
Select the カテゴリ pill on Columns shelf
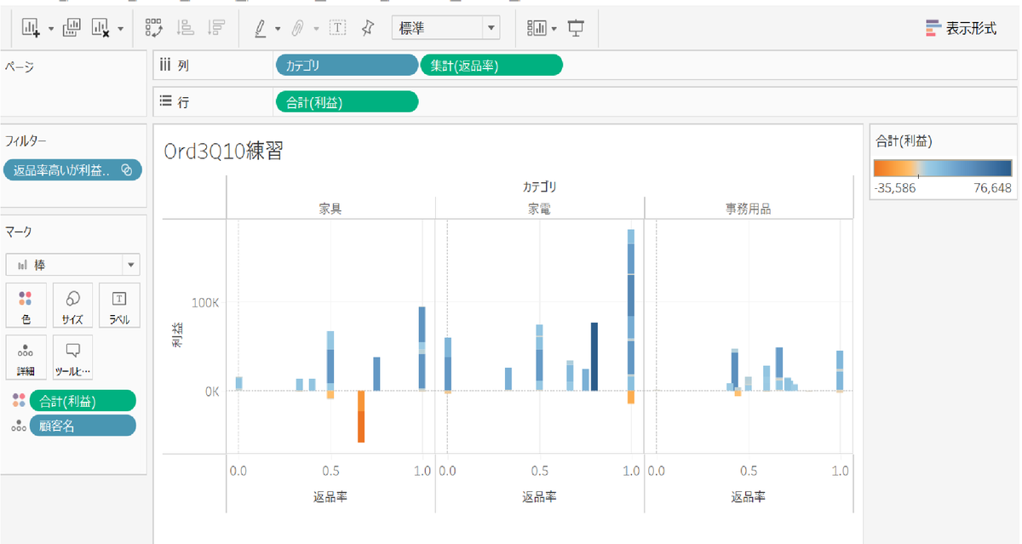[347, 66]
